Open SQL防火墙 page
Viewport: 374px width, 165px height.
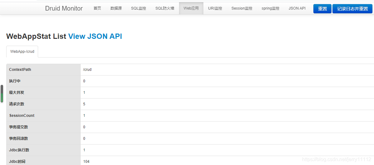[165, 8]
